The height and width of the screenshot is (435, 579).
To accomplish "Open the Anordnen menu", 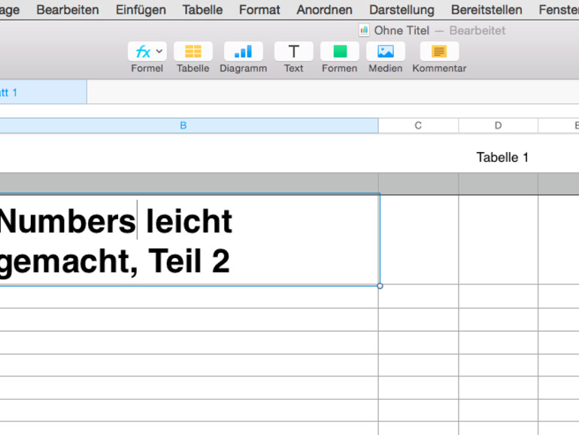I will click(325, 10).
